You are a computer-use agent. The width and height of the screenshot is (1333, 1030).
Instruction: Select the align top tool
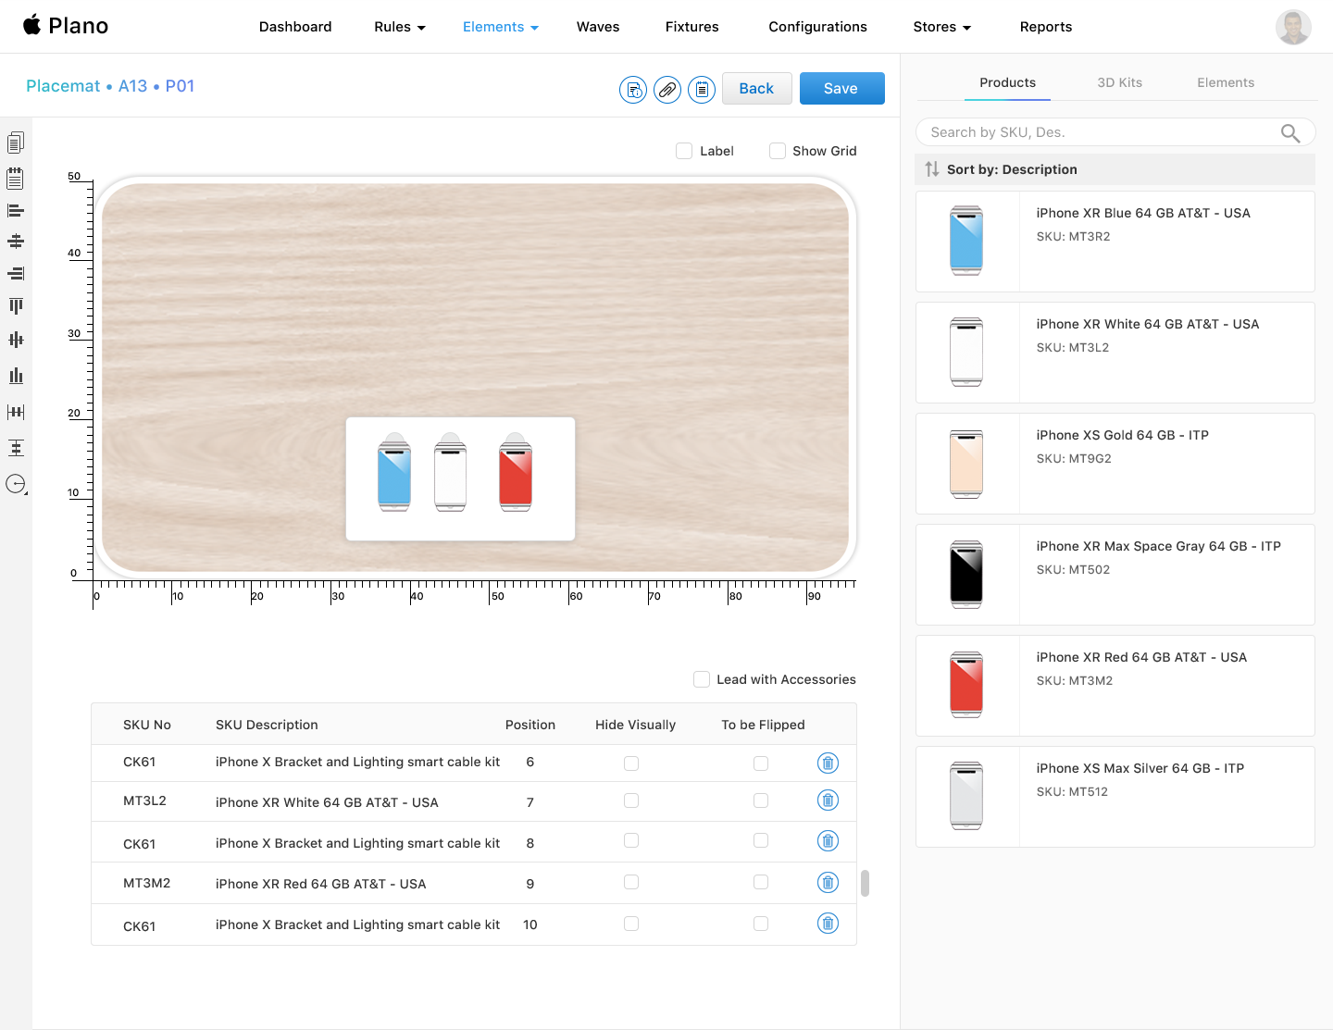click(x=16, y=306)
